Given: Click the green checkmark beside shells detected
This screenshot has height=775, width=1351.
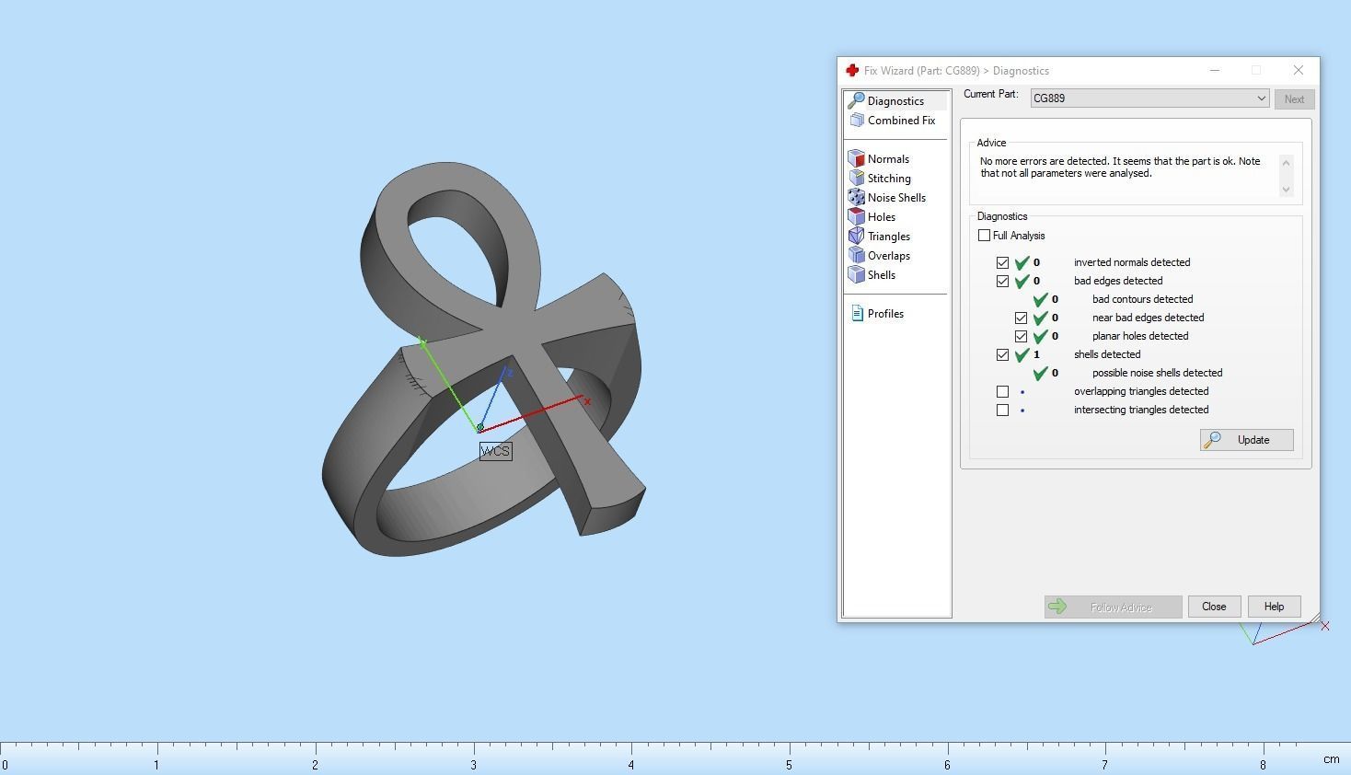Looking at the screenshot, I should [1022, 354].
